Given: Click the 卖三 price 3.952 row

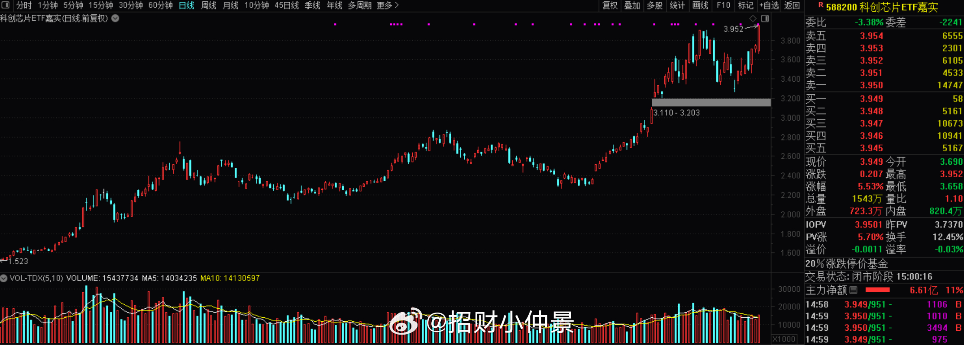Looking at the screenshot, I should point(884,61).
